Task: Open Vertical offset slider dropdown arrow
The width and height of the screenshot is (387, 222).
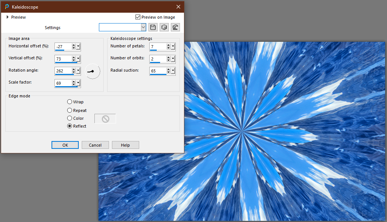Action: pos(78,59)
